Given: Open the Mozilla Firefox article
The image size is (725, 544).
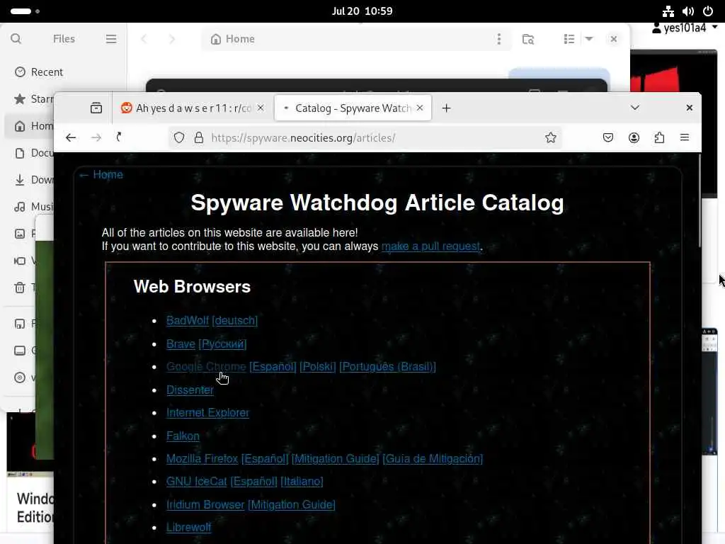Looking at the screenshot, I should (x=202, y=458).
